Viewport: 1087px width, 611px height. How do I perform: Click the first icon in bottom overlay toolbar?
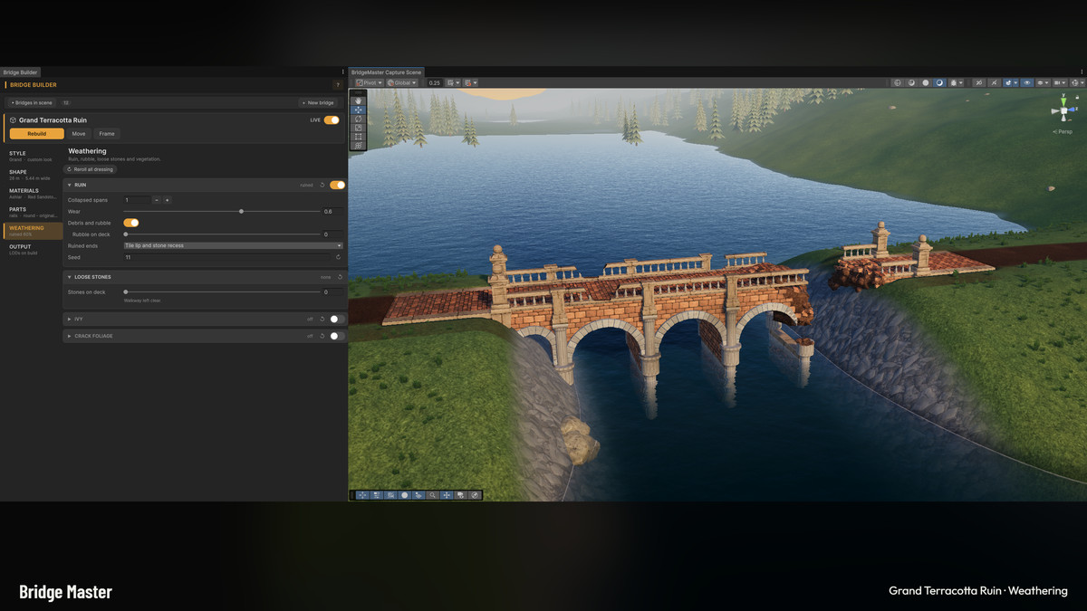coord(362,495)
